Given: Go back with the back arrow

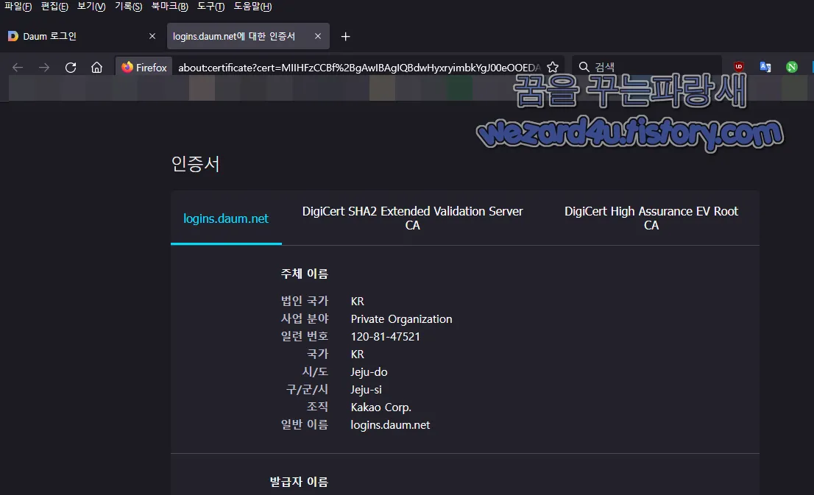Looking at the screenshot, I should 18,68.
